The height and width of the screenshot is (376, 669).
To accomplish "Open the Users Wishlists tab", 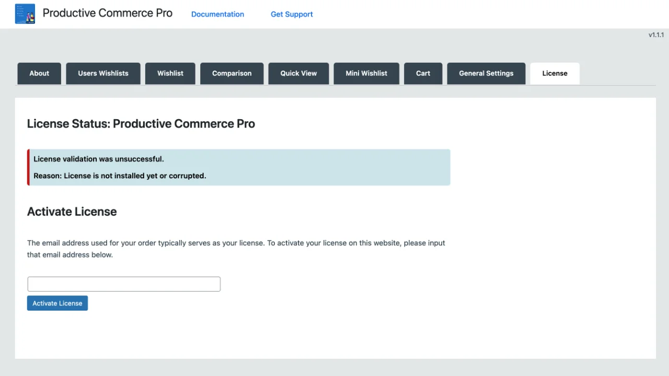I will click(103, 73).
